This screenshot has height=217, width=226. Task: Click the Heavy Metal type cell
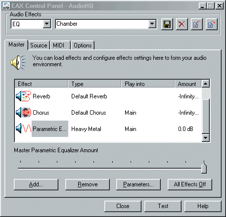tap(86, 129)
